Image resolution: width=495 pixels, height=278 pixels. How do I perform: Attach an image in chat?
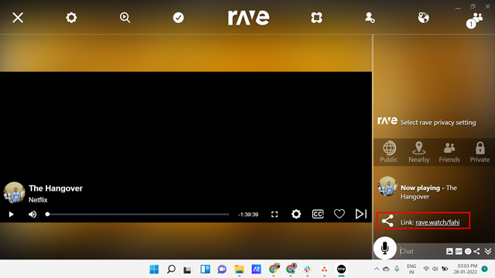pos(449,251)
